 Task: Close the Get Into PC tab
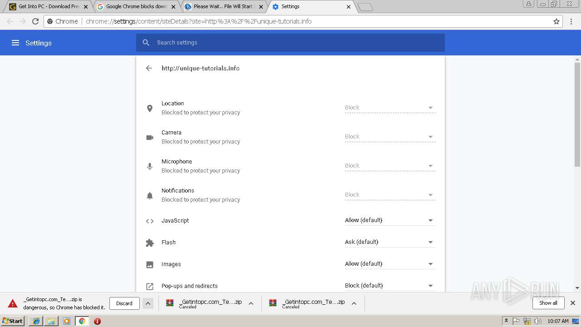click(86, 7)
